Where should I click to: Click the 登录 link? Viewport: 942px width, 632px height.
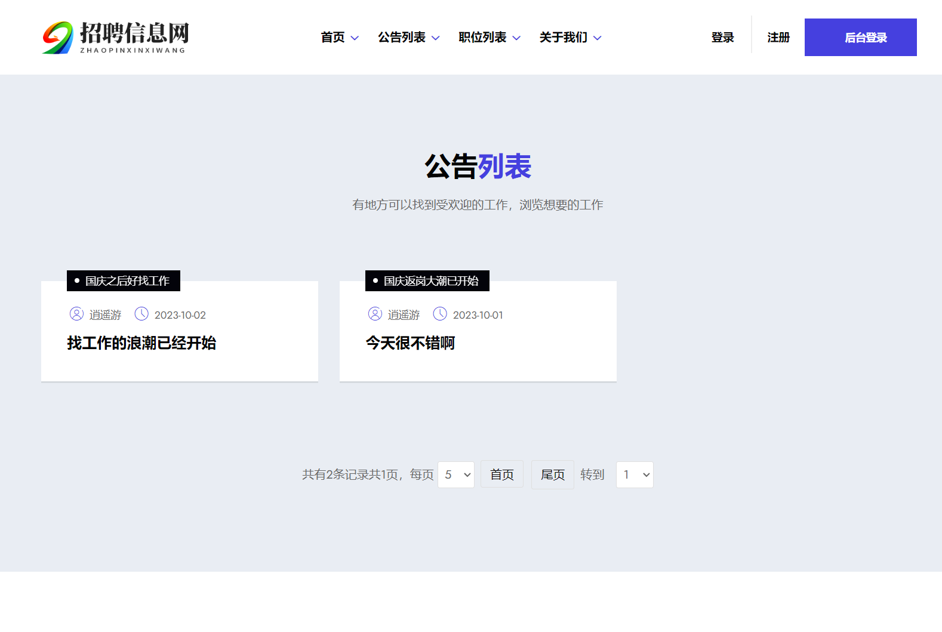(722, 38)
